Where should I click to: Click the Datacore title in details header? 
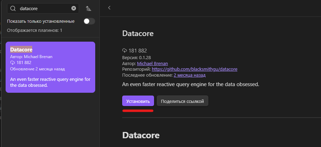point(138,34)
